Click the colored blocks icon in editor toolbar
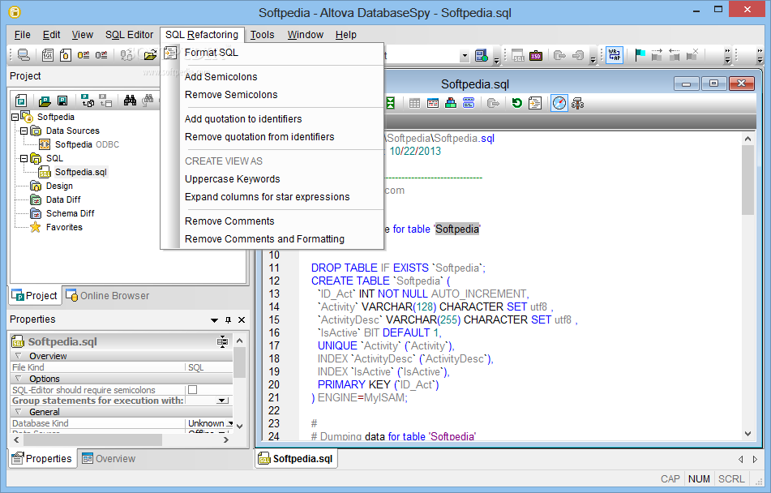This screenshot has height=493, width=771. (451, 103)
